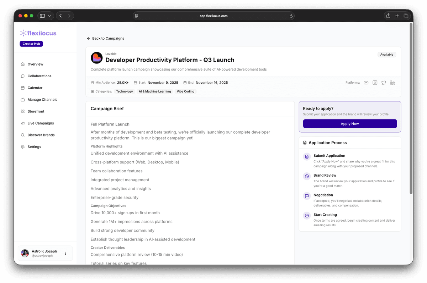Viewport: 427px width, 283px height.
Task: Expand the sidebar dropdown chevron
Action: tap(49, 16)
